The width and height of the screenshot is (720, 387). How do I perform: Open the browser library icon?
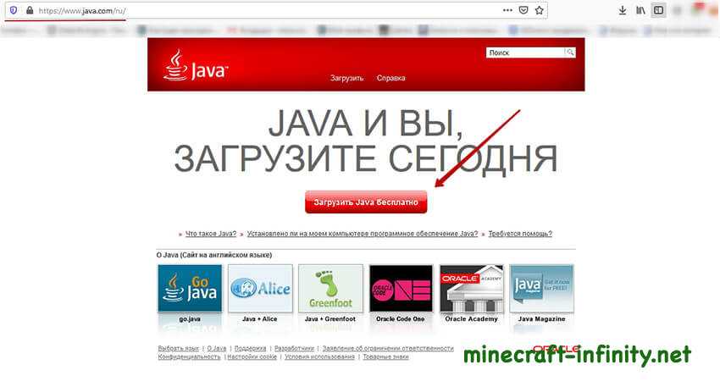click(x=640, y=10)
